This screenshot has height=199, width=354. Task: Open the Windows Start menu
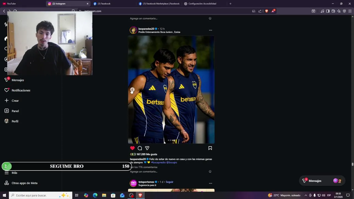[4, 195]
